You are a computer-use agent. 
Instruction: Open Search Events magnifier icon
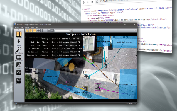19,49
